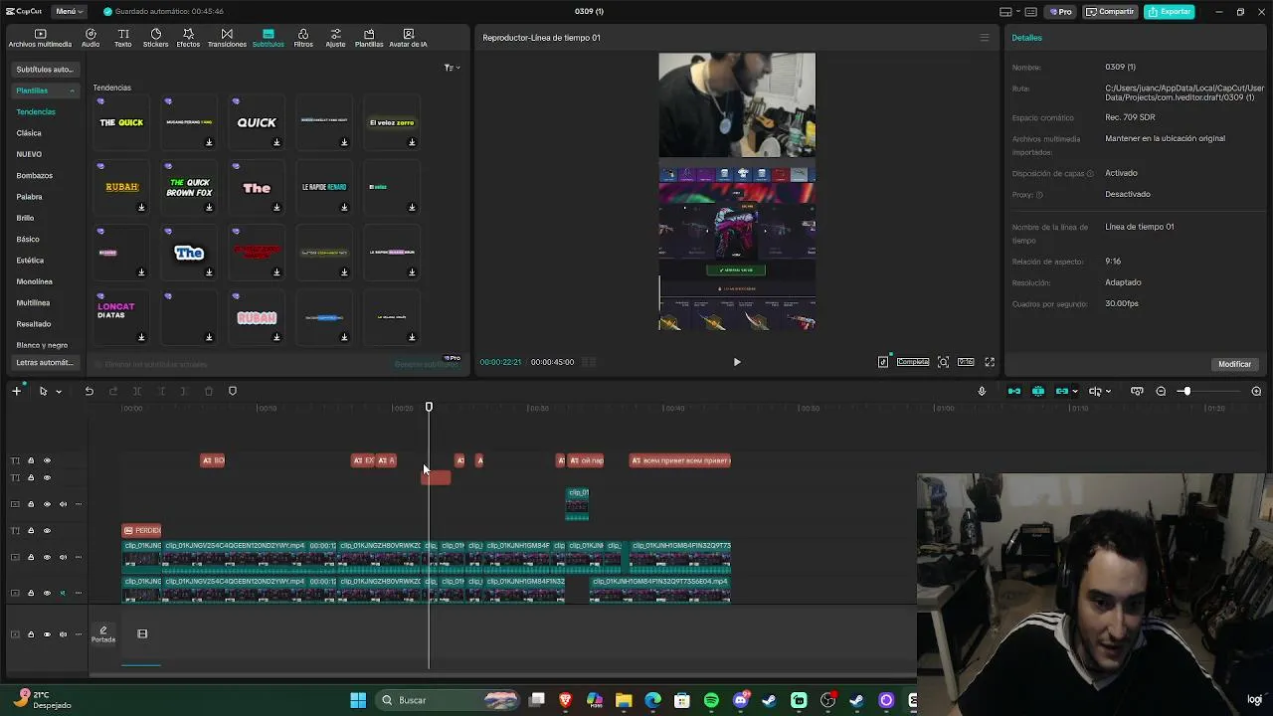Viewport: 1273px width, 716px height.
Task: Toggle main track magnet in timeline toolbar
Action: (x=1014, y=391)
